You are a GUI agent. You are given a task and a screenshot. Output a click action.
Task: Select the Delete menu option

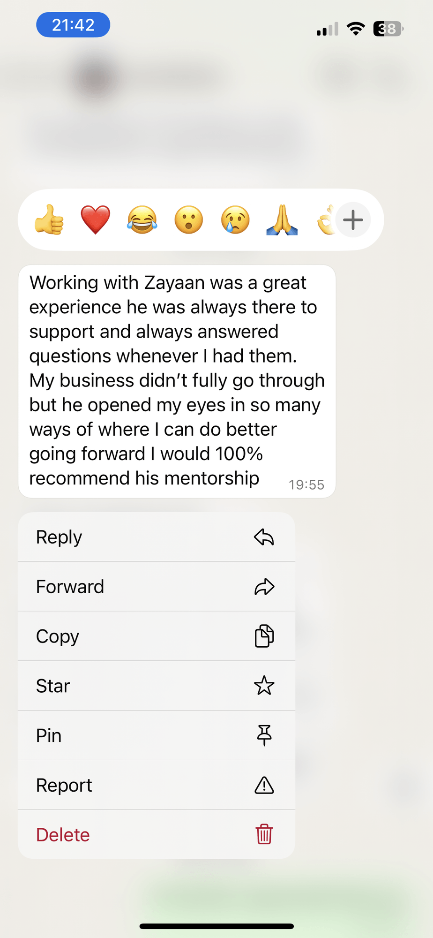point(157,834)
